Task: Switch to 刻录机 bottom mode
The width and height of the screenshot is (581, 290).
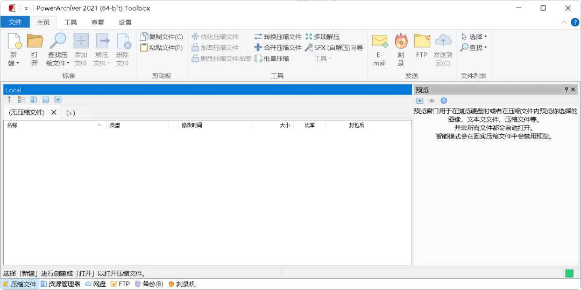Action: 182,284
